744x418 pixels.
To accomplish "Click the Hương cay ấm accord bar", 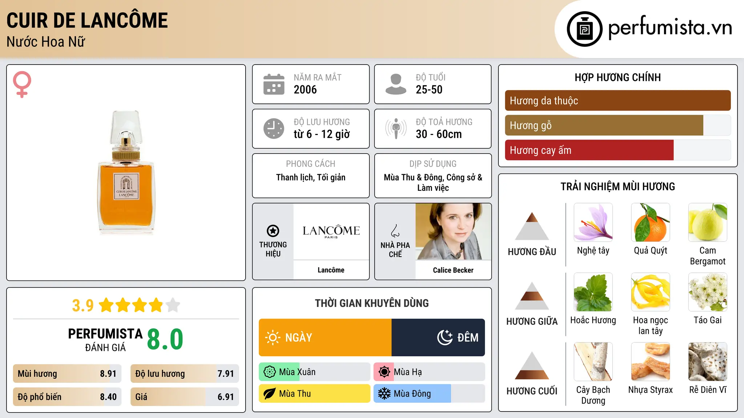I will (618, 150).
